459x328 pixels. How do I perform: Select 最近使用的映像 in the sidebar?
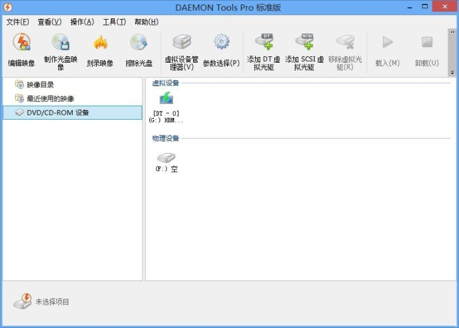pos(50,99)
